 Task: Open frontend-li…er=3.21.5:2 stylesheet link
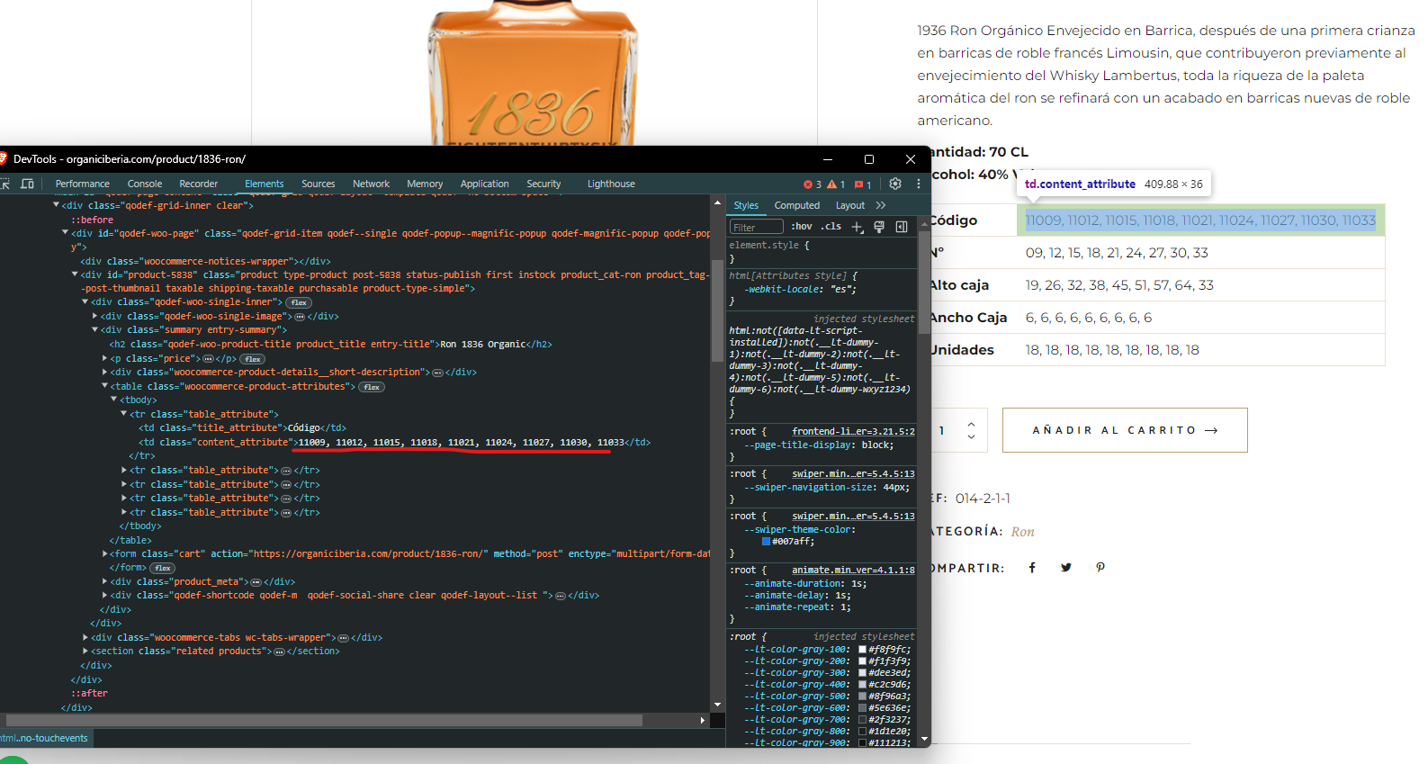coord(853,432)
